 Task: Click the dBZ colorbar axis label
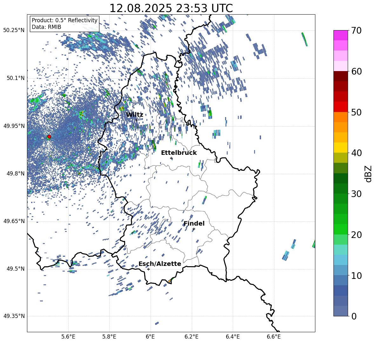[x=369, y=174]
